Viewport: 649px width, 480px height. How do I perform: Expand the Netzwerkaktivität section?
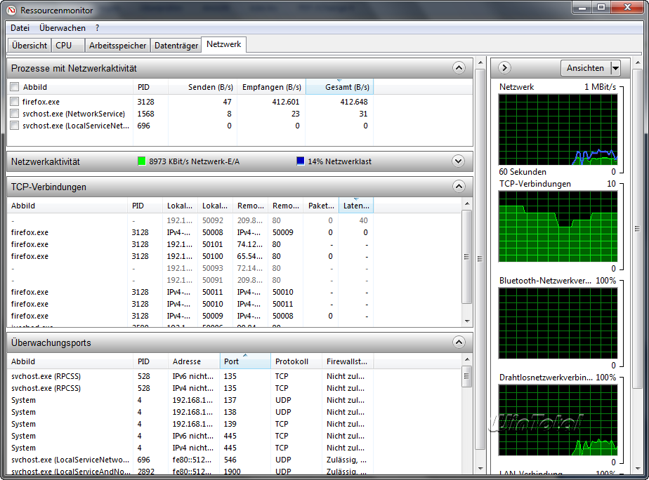tap(459, 161)
